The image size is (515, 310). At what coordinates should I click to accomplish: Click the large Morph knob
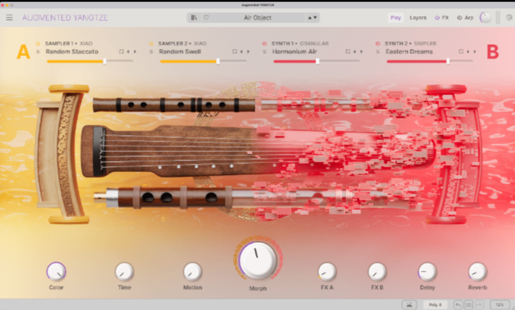click(258, 260)
